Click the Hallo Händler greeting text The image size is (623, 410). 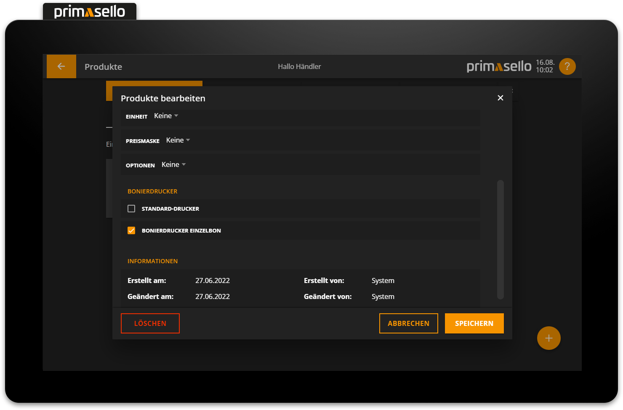click(299, 66)
